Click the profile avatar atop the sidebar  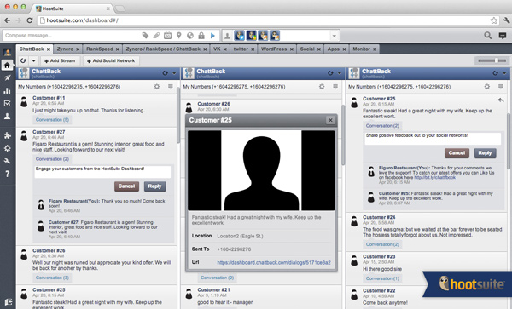tap(7, 52)
